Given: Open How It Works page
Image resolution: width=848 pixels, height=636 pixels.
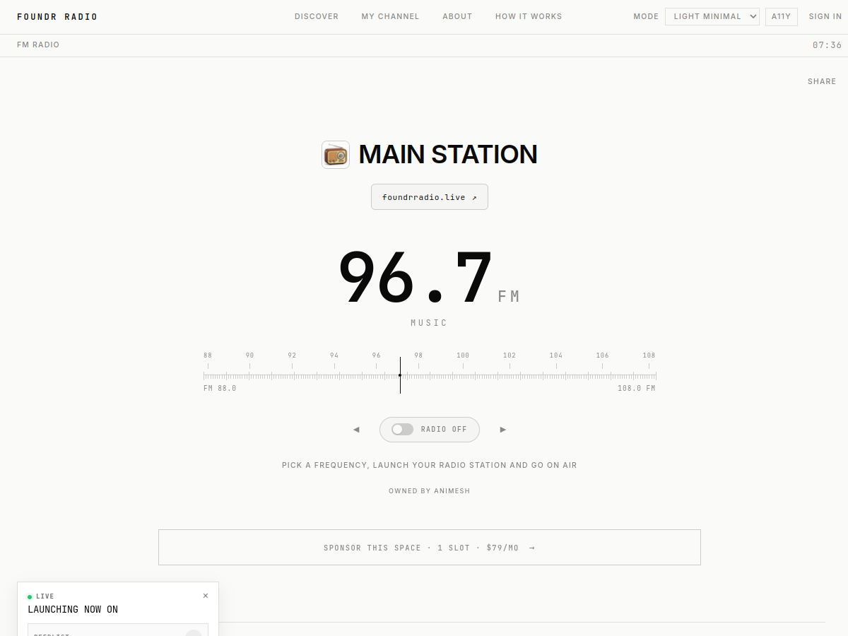Looking at the screenshot, I should tap(529, 16).
